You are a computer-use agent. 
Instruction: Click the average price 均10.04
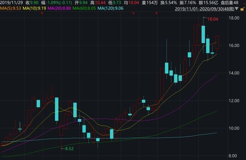[131, 3]
